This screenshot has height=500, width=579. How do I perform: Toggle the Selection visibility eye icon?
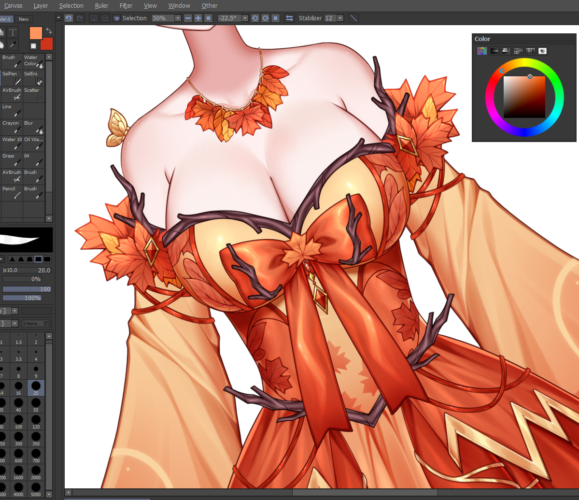116,18
